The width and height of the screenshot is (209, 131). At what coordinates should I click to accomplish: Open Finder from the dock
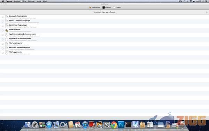point(28,125)
